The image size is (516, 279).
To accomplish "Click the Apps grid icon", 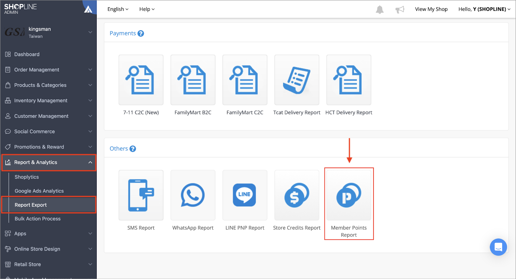I will pyautogui.click(x=8, y=234).
